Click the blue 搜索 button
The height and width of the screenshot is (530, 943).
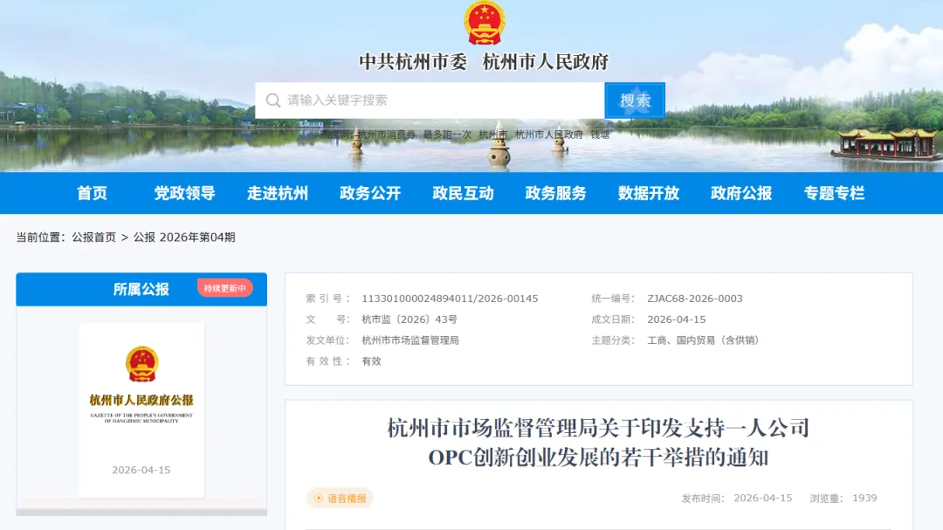(635, 100)
